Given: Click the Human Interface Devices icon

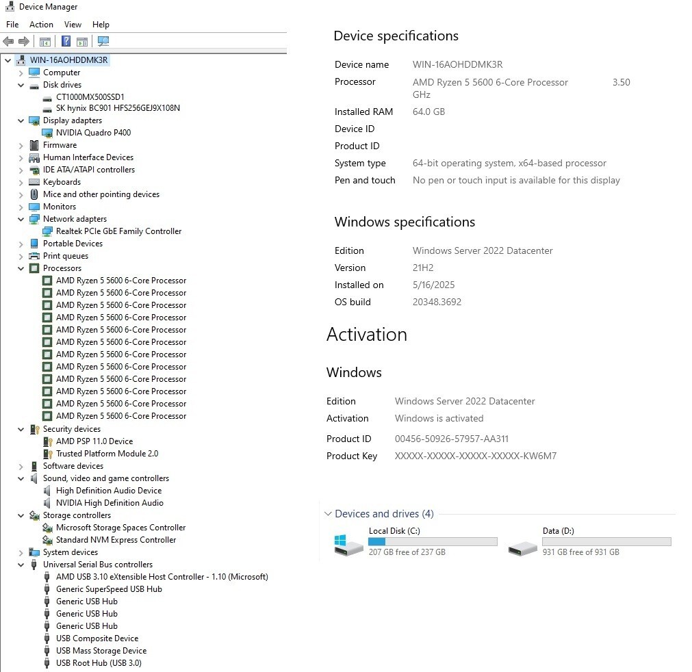Looking at the screenshot, I should [34, 157].
